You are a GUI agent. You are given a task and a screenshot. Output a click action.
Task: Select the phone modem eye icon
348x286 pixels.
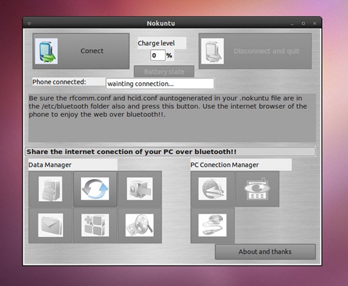point(257,189)
